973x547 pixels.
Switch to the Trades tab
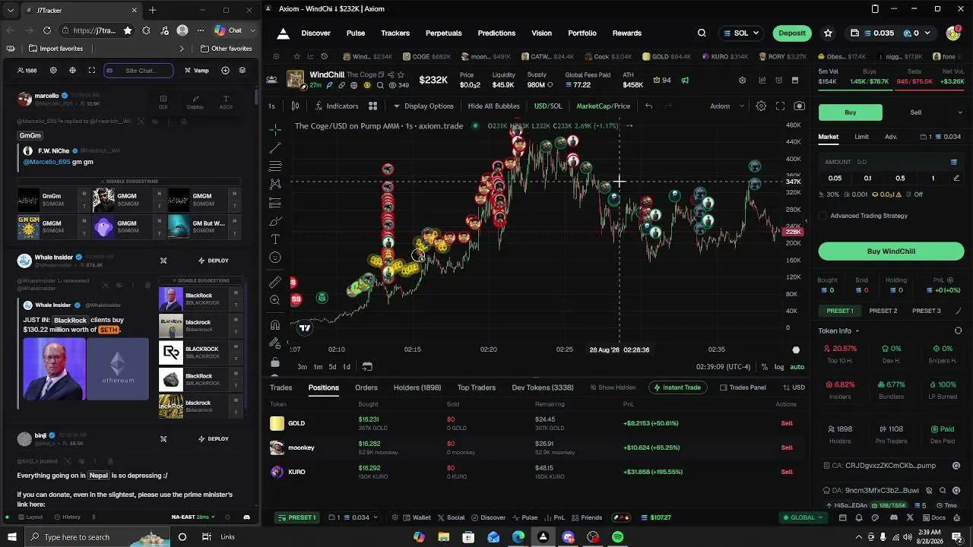pyautogui.click(x=280, y=387)
